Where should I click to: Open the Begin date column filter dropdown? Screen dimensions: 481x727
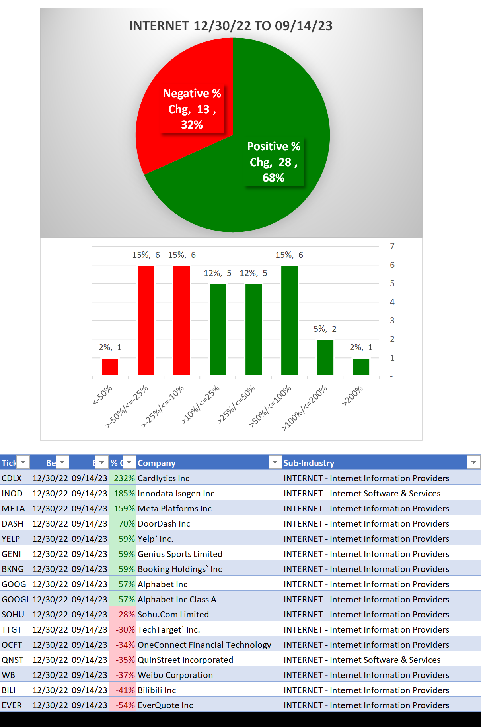(x=62, y=462)
